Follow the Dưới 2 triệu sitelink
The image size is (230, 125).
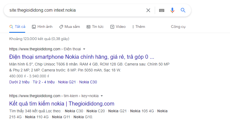pyautogui.click(x=19, y=82)
